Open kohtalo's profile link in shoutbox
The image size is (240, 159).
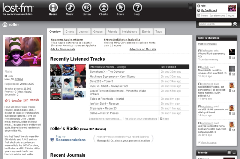(205, 67)
